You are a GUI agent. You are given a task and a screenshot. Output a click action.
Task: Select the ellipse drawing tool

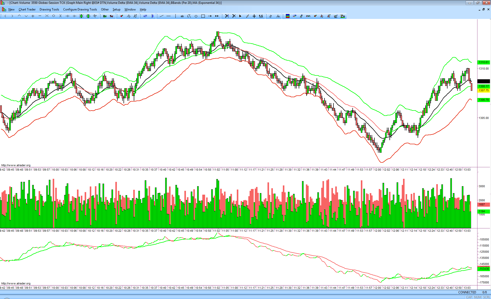click(196, 16)
